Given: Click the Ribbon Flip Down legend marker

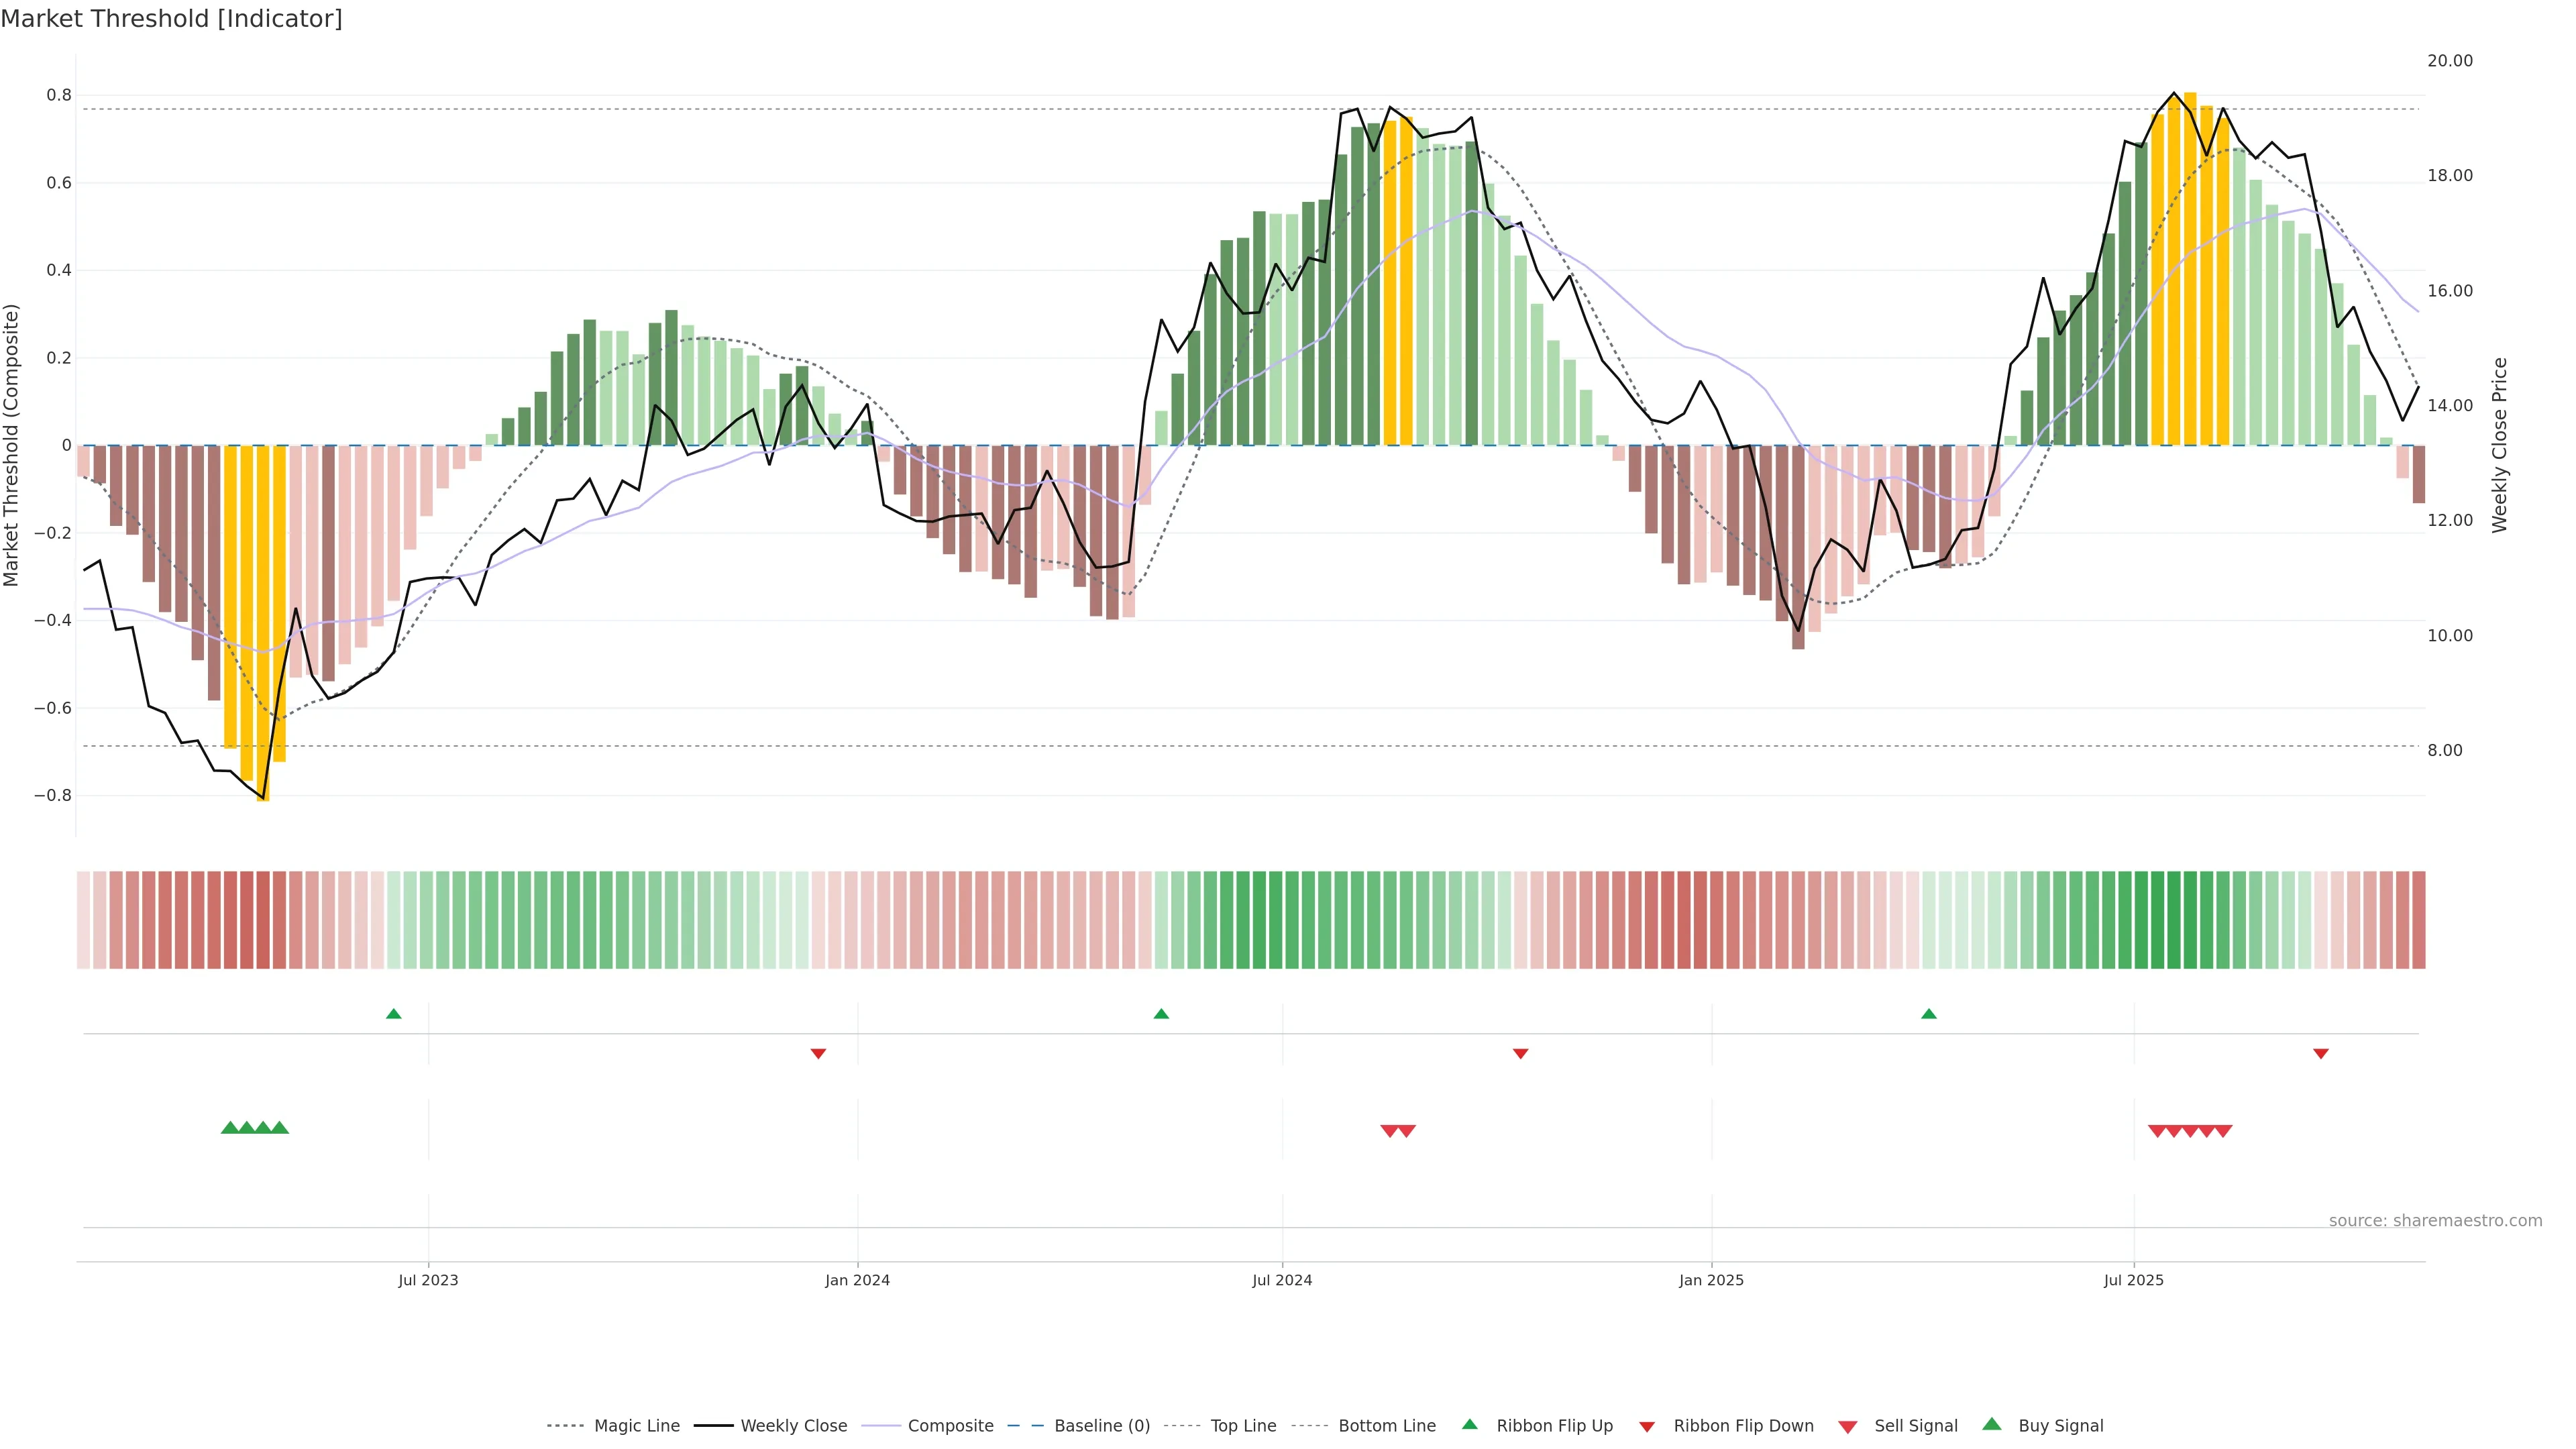Looking at the screenshot, I should coord(1646,1426).
